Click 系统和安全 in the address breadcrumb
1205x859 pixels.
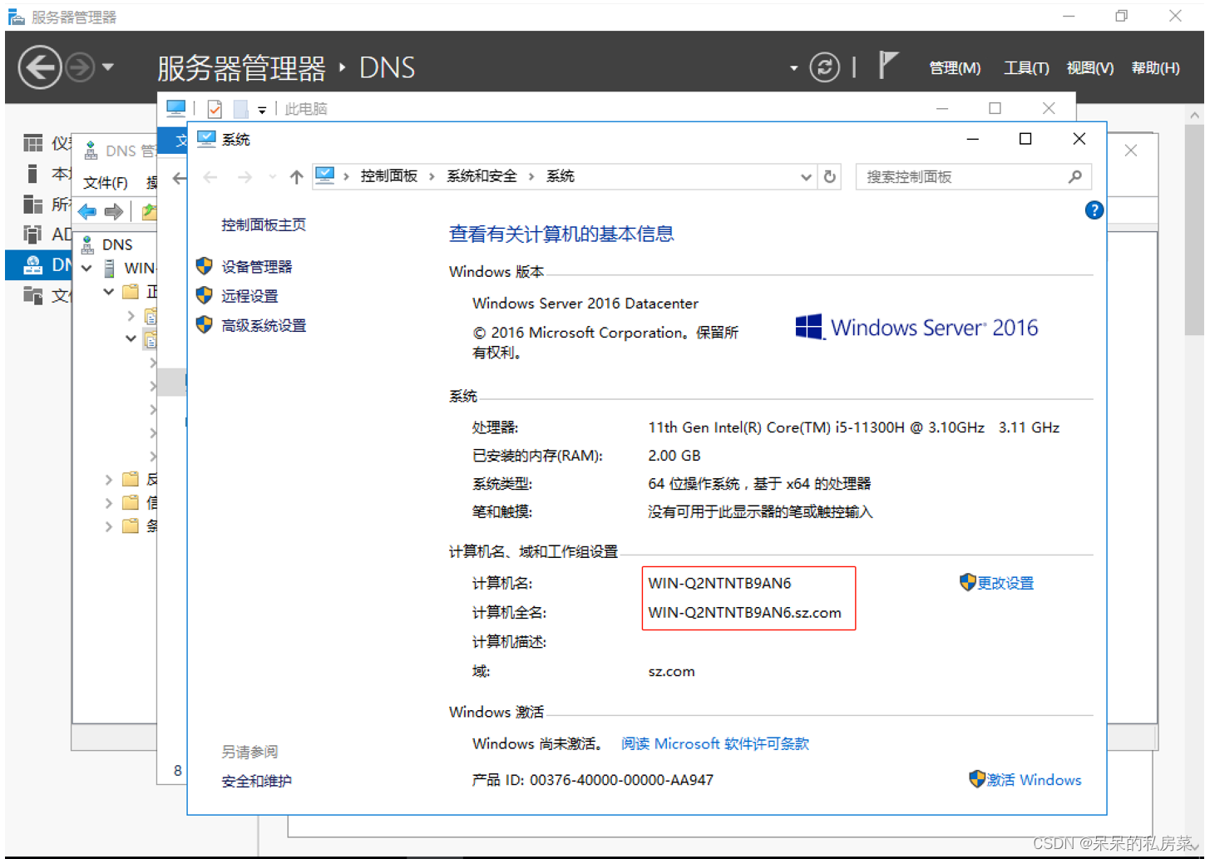click(x=482, y=176)
